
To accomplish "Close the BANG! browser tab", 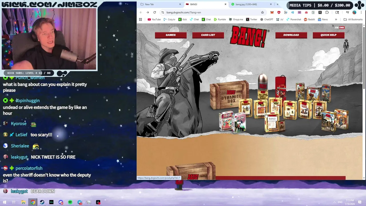I will point(225,4).
